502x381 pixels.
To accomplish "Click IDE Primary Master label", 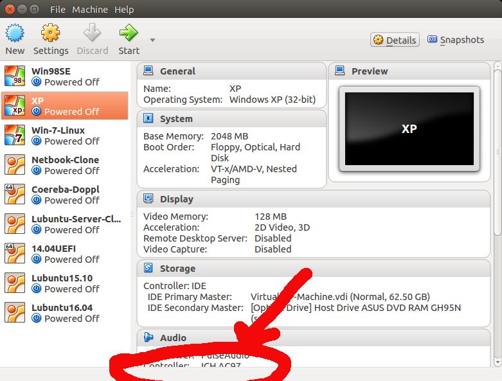I will pyautogui.click(x=190, y=297).
